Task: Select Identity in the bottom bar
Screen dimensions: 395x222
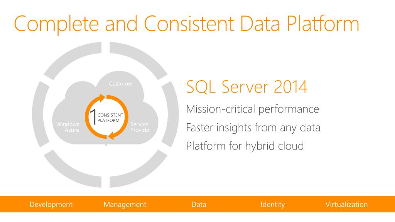Action: point(273,204)
